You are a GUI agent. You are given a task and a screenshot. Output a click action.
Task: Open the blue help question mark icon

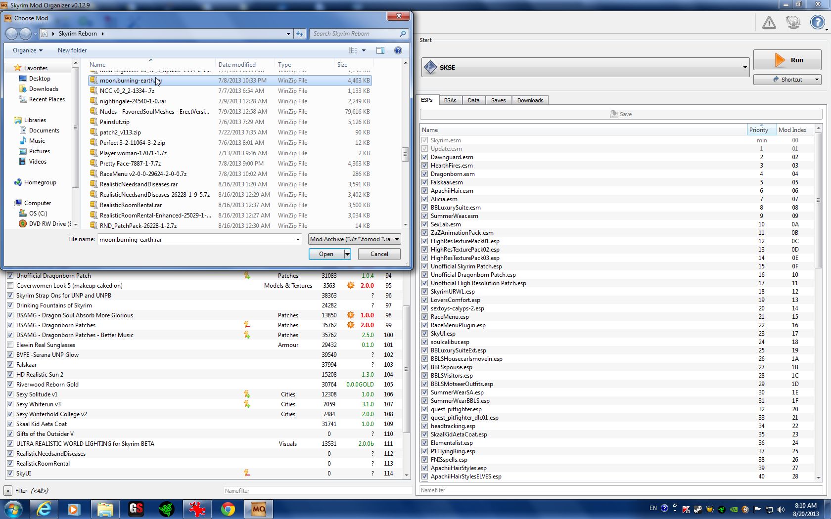(x=817, y=22)
